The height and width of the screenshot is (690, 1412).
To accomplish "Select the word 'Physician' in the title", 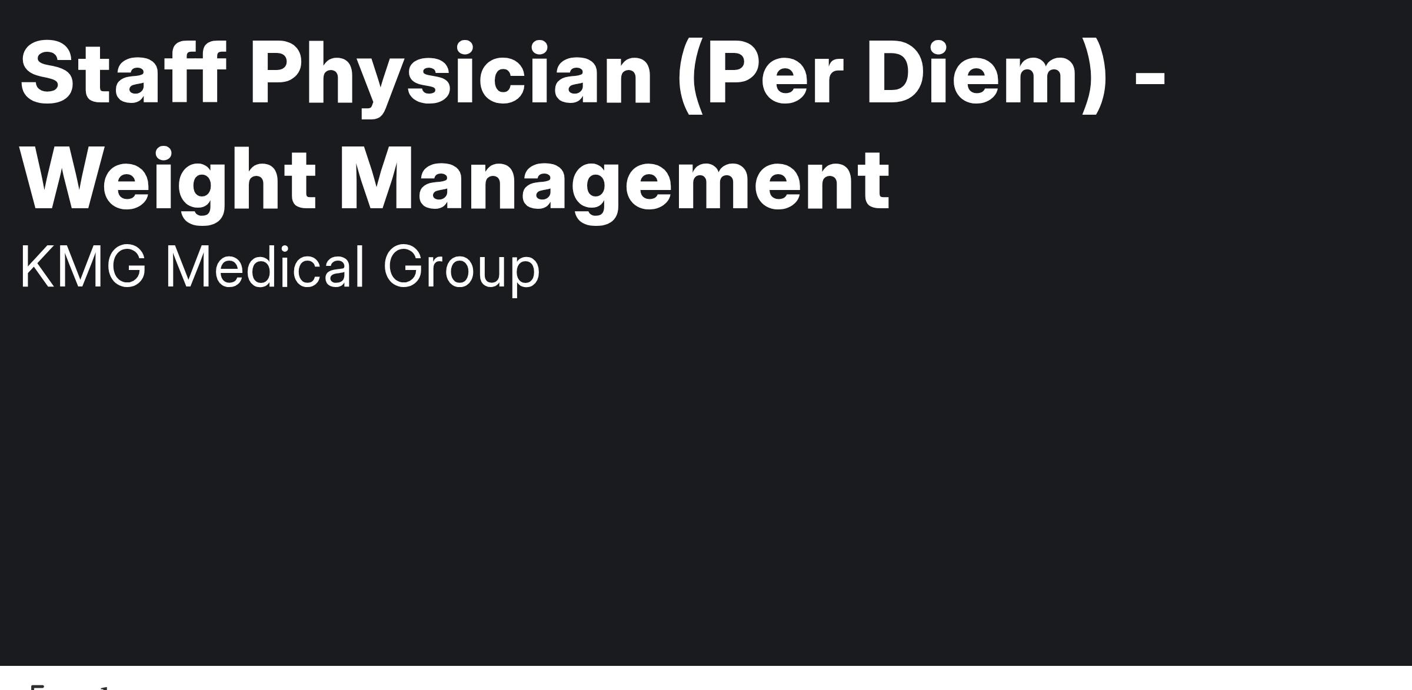I will (451, 78).
